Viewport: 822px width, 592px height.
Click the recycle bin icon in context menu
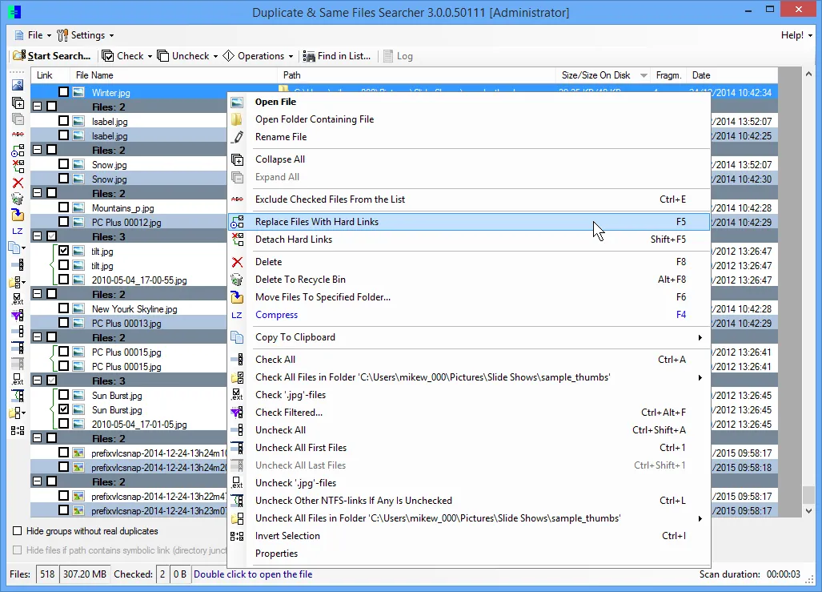[x=237, y=280]
